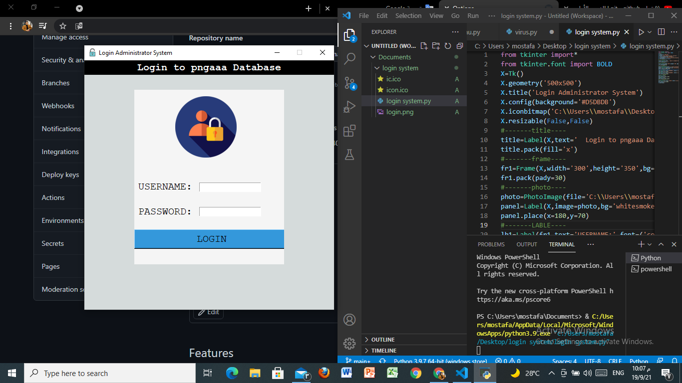Image resolution: width=682 pixels, height=383 pixels.
Task: Open login.png in the file explorer
Action: tap(399, 112)
